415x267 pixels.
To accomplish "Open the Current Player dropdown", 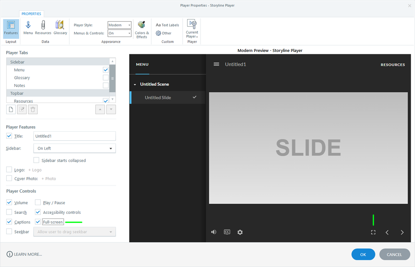I will pyautogui.click(x=192, y=29).
